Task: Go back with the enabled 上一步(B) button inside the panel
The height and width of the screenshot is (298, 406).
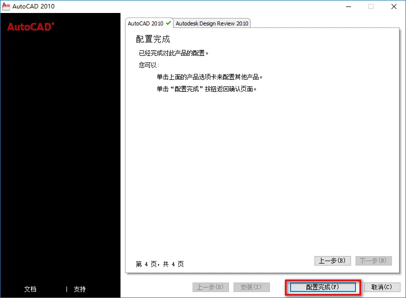Action: point(332,261)
